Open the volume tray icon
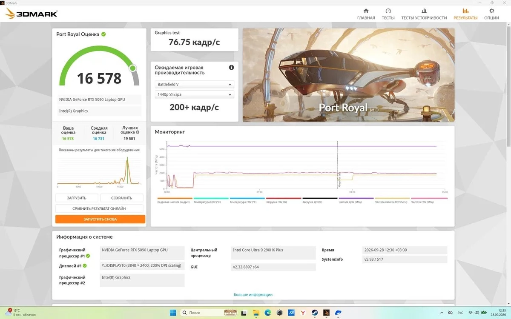511x319 pixels. coord(477,313)
